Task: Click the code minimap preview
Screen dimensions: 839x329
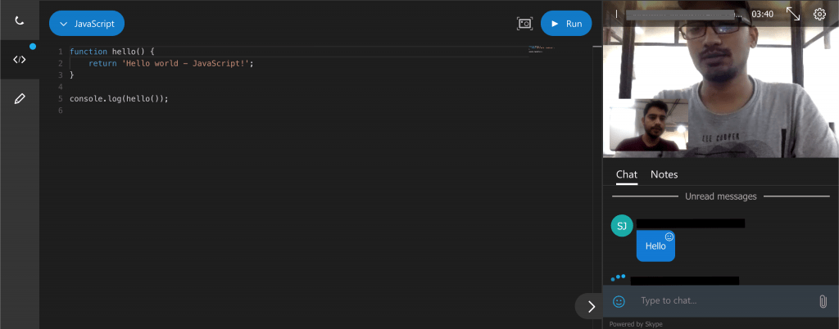Action: coord(542,50)
